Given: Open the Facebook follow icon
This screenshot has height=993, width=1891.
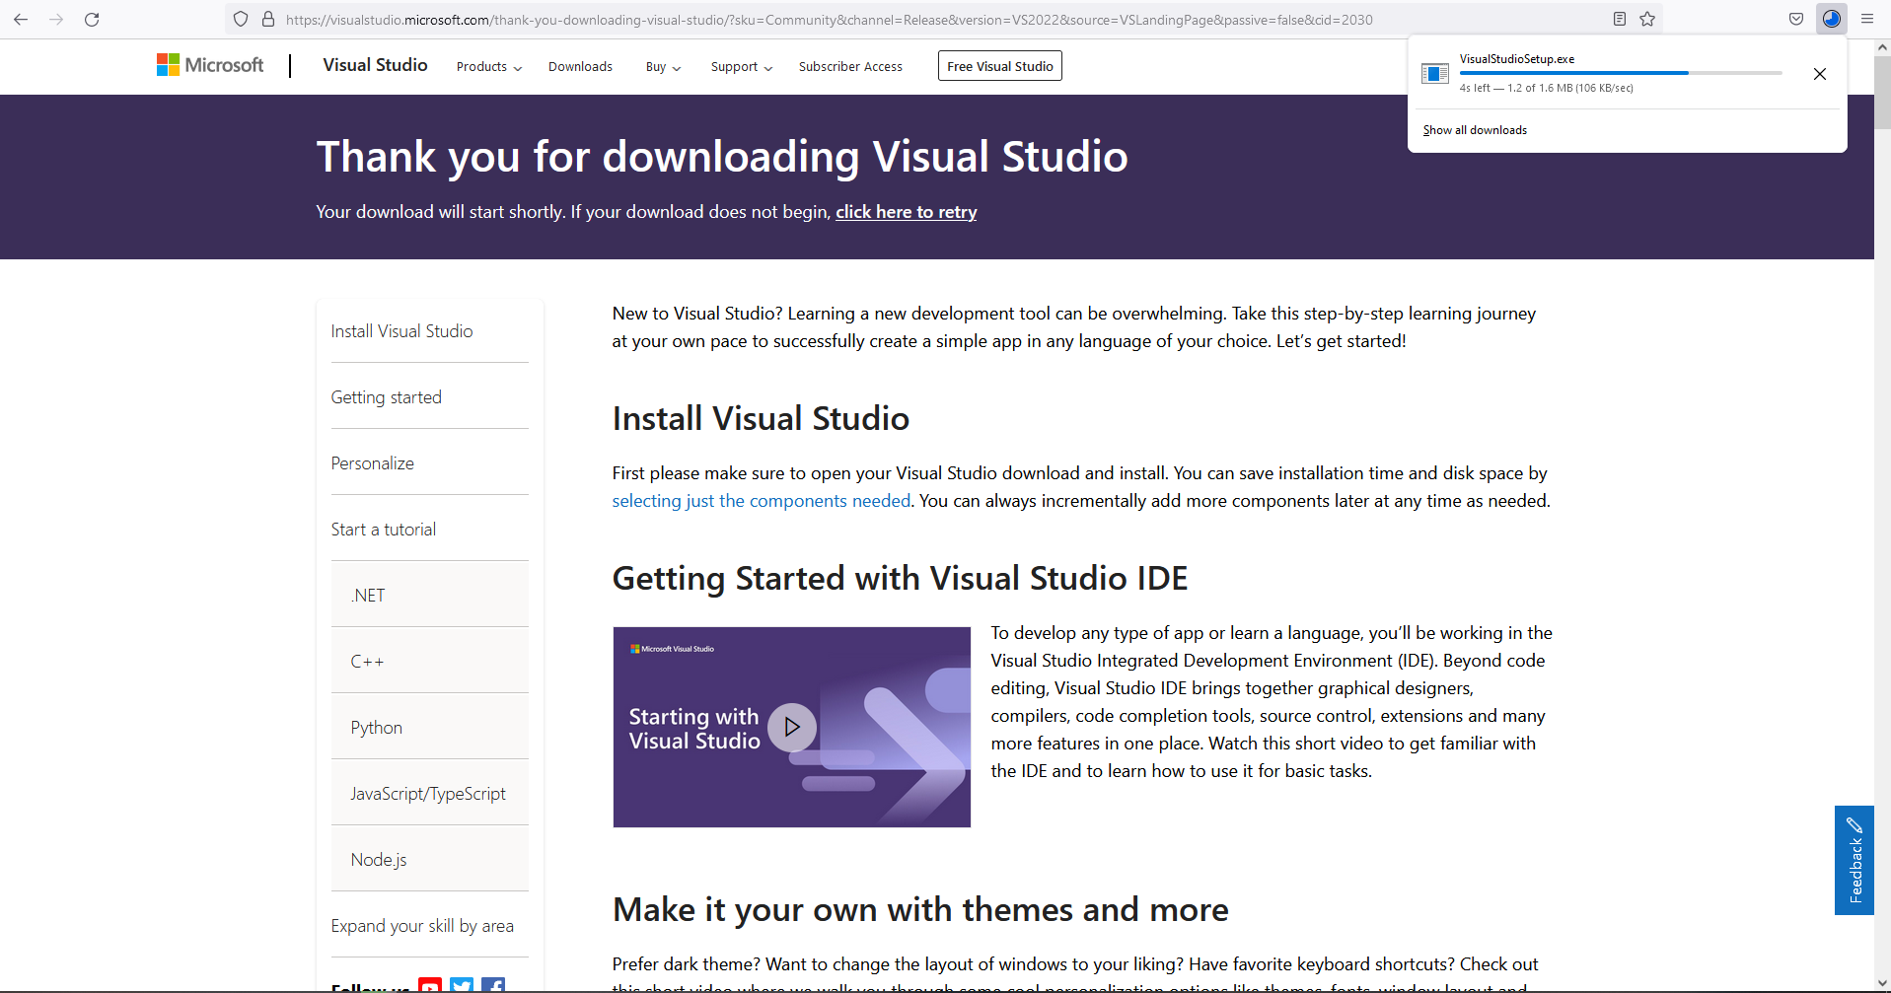Looking at the screenshot, I should coord(493,984).
